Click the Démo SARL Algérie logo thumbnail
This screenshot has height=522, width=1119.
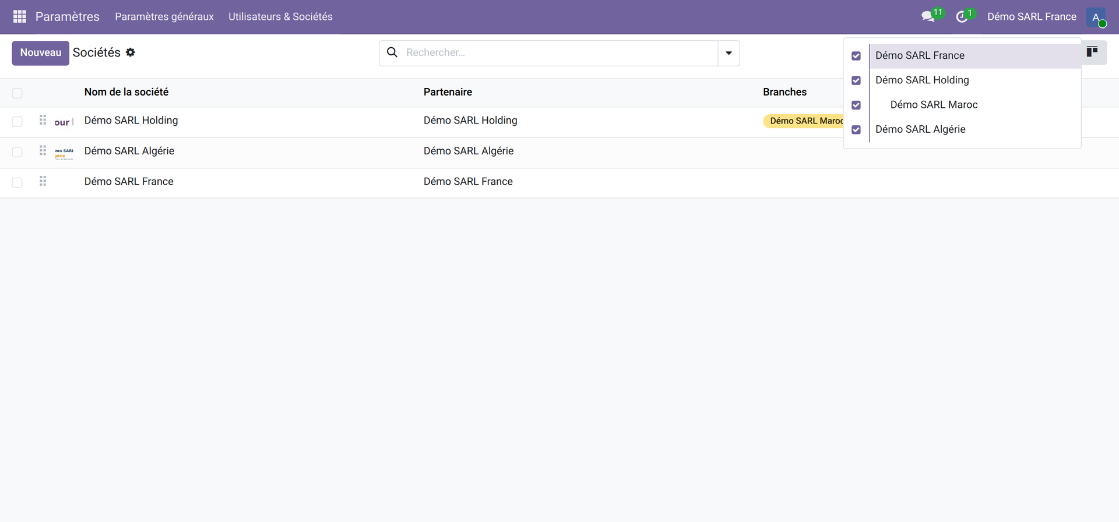(x=64, y=154)
